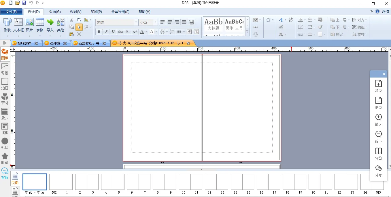Switch to the 视频教程 document tab
This screenshot has width=391, height=197.
(24, 43)
